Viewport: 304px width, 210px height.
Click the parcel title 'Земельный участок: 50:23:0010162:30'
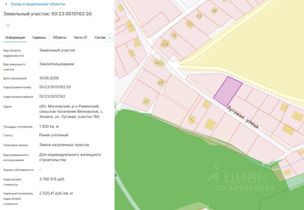point(47,14)
